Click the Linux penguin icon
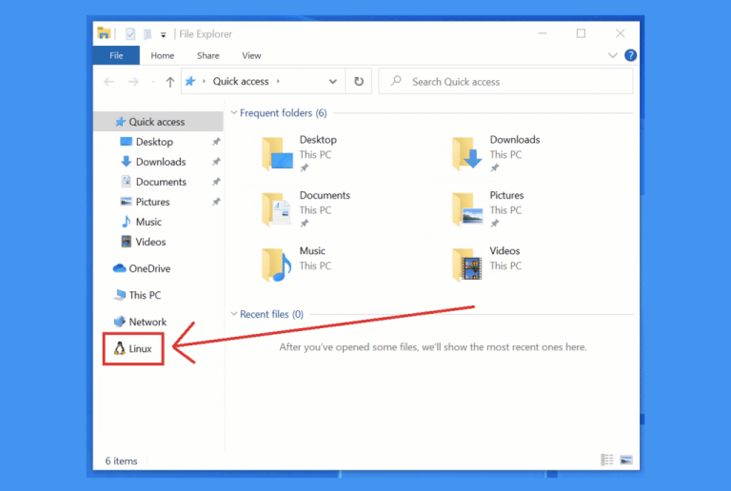Screen dimensions: 731x491 [119, 348]
